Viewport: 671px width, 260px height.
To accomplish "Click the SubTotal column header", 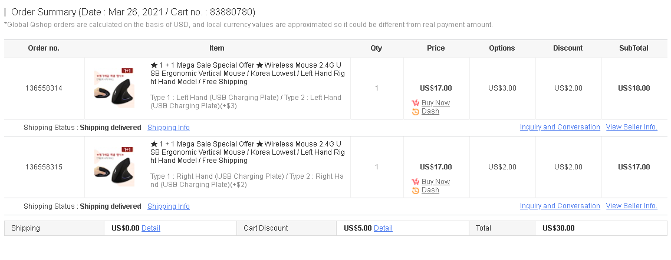I will 634,48.
